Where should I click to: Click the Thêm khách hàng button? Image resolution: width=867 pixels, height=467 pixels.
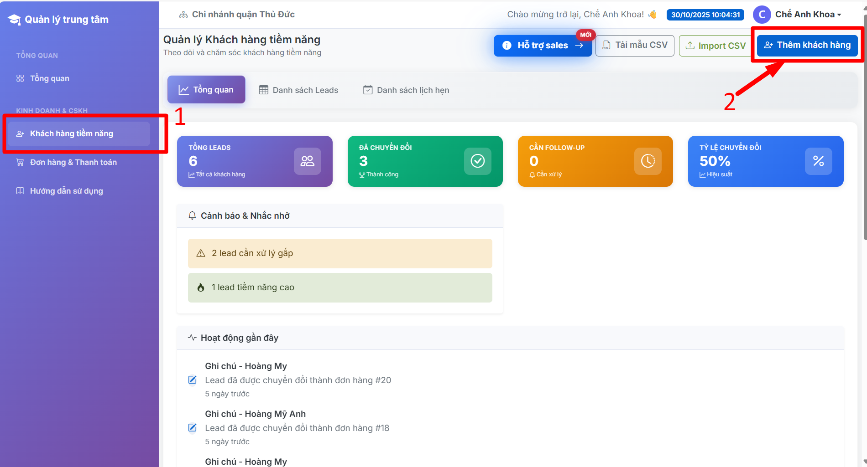point(807,45)
